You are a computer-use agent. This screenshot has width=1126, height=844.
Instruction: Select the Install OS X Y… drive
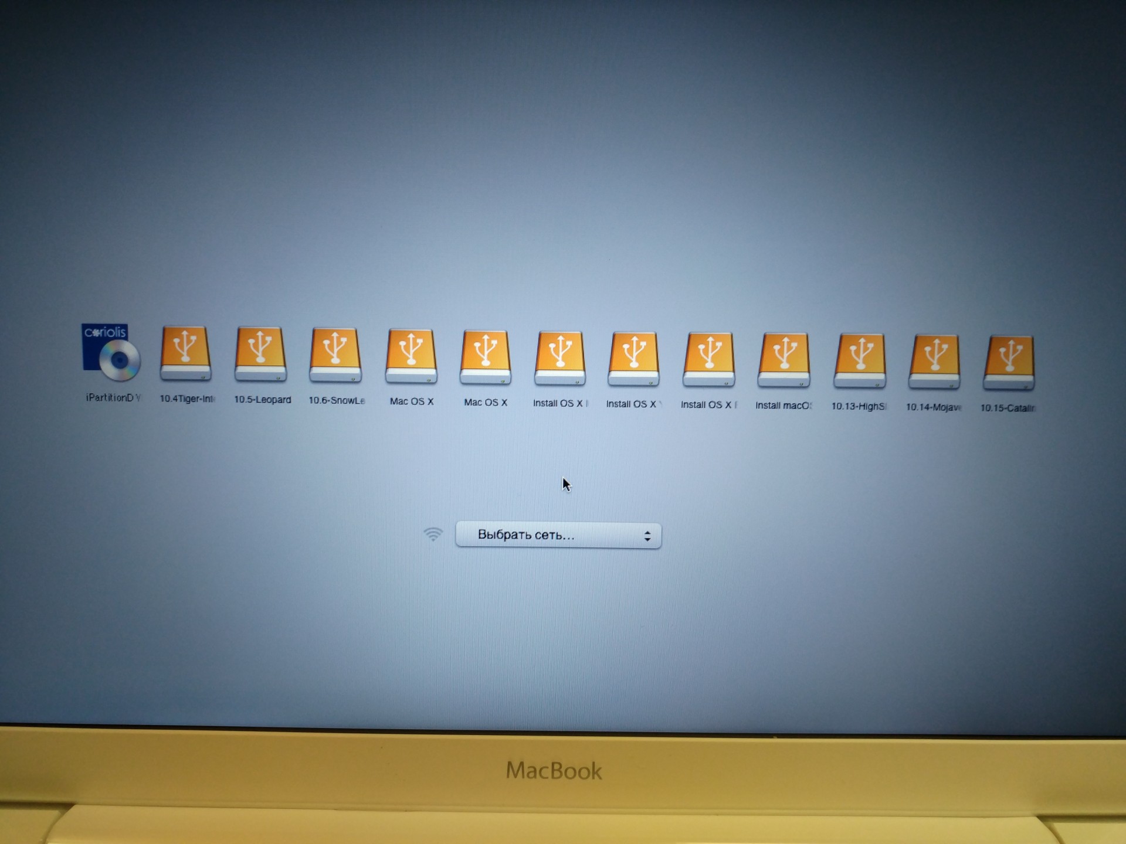(x=634, y=360)
